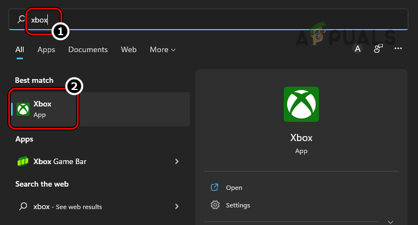
Task: Switch to the Web filter tab
Action: [129, 49]
